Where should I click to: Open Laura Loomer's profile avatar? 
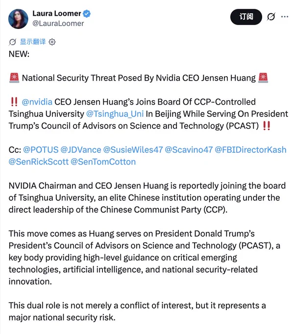(18, 19)
